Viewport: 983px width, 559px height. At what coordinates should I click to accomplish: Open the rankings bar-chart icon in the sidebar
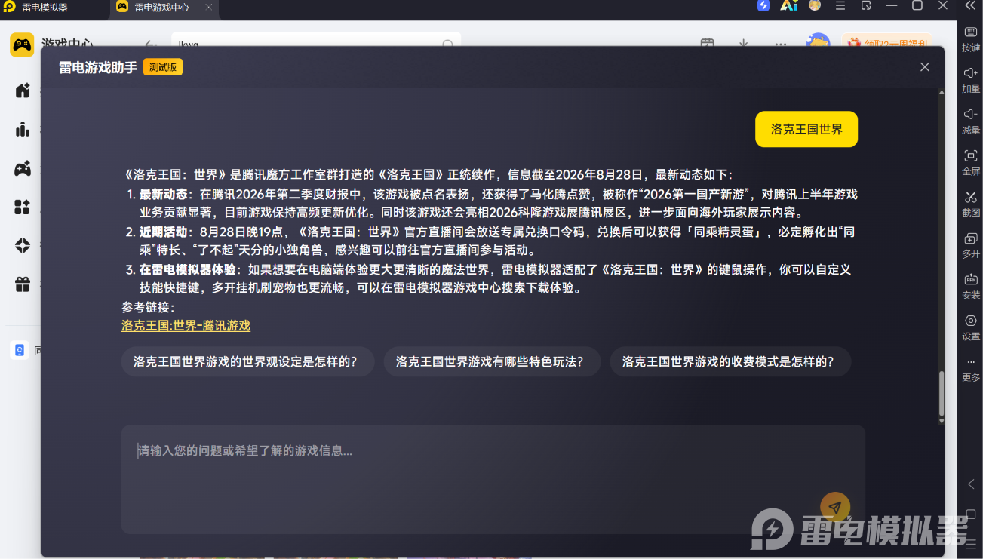23,129
